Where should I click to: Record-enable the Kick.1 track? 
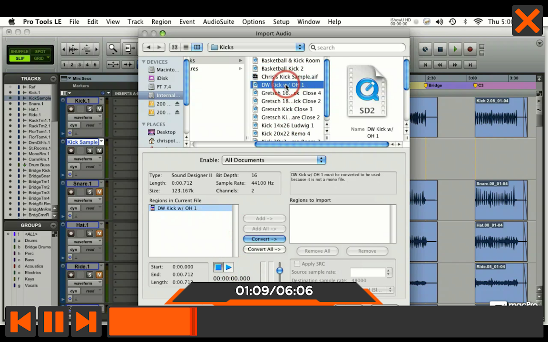(71, 109)
